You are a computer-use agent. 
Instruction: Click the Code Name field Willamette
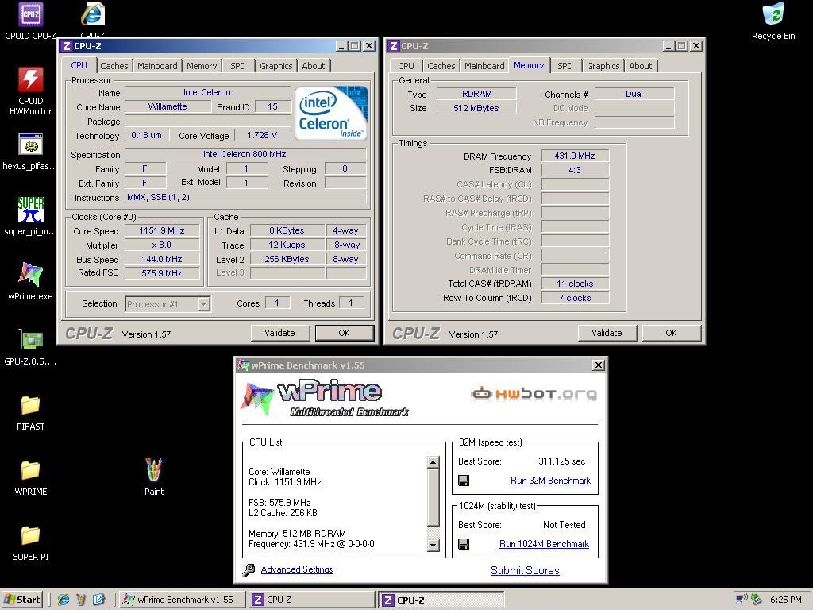168,106
